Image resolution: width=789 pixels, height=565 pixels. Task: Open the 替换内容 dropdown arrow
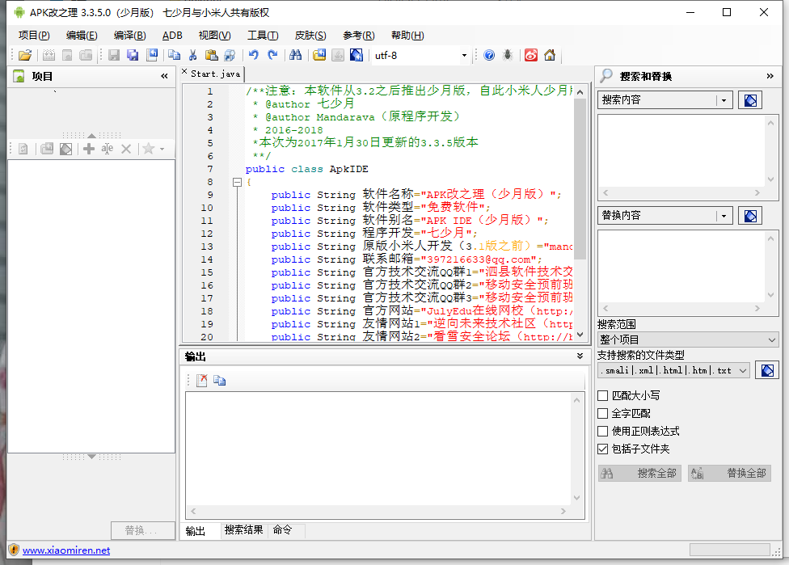point(724,216)
